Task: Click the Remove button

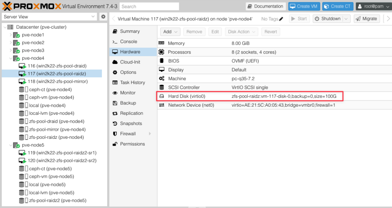Action: (x=194, y=32)
